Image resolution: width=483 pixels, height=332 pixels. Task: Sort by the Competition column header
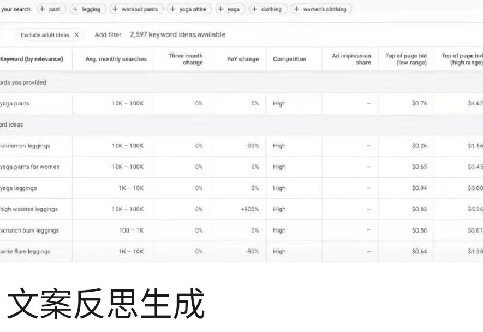coord(290,58)
